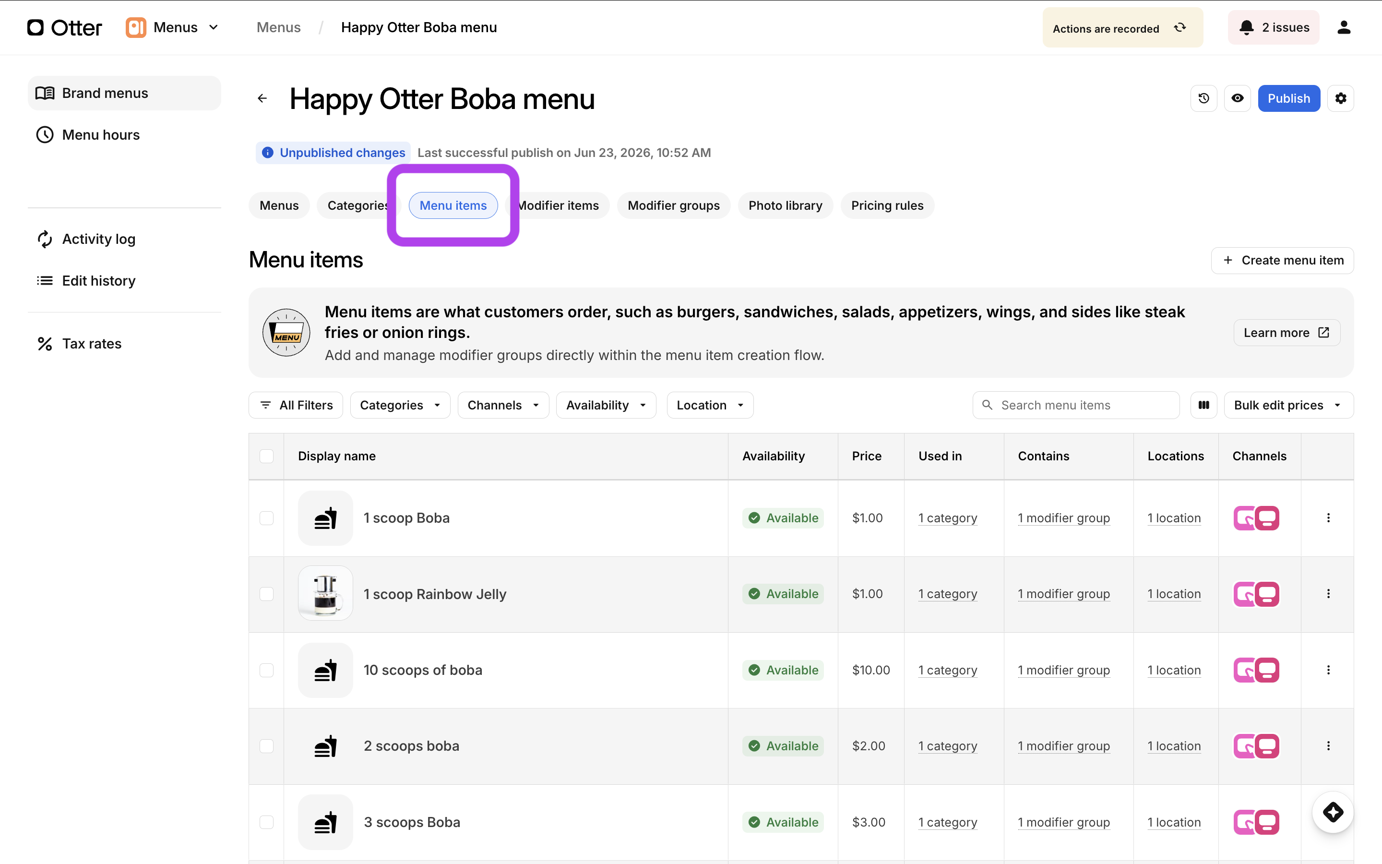Preview menu with the eye icon

click(1237, 98)
